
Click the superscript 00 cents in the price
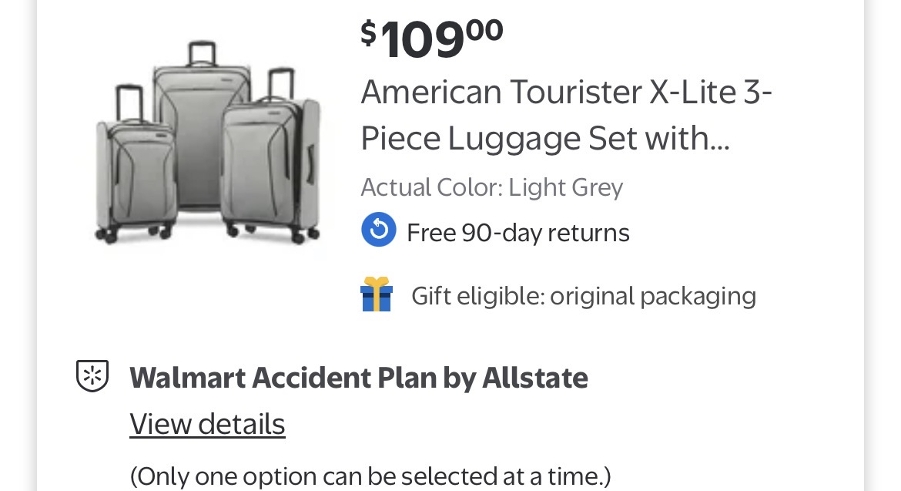tap(484, 29)
